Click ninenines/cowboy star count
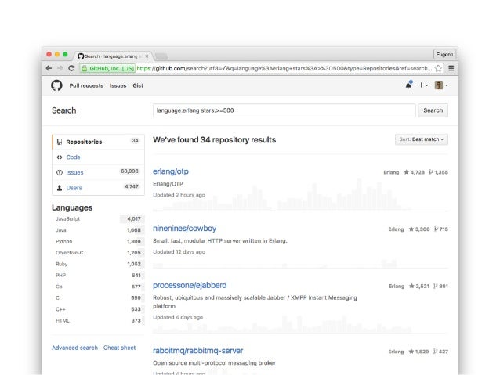The image size is (500, 375). click(419, 229)
